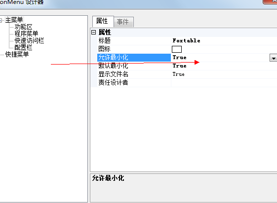
Task: Click True value of 允许最小化
Action: 180,58
